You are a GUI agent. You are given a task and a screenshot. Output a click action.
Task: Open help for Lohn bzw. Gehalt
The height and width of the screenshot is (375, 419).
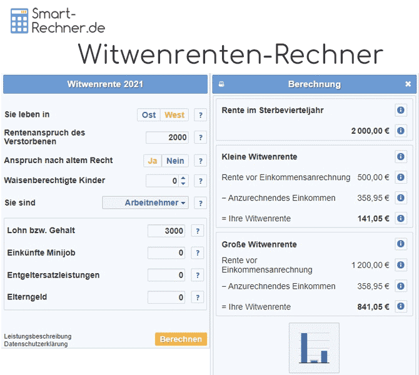pyautogui.click(x=198, y=231)
